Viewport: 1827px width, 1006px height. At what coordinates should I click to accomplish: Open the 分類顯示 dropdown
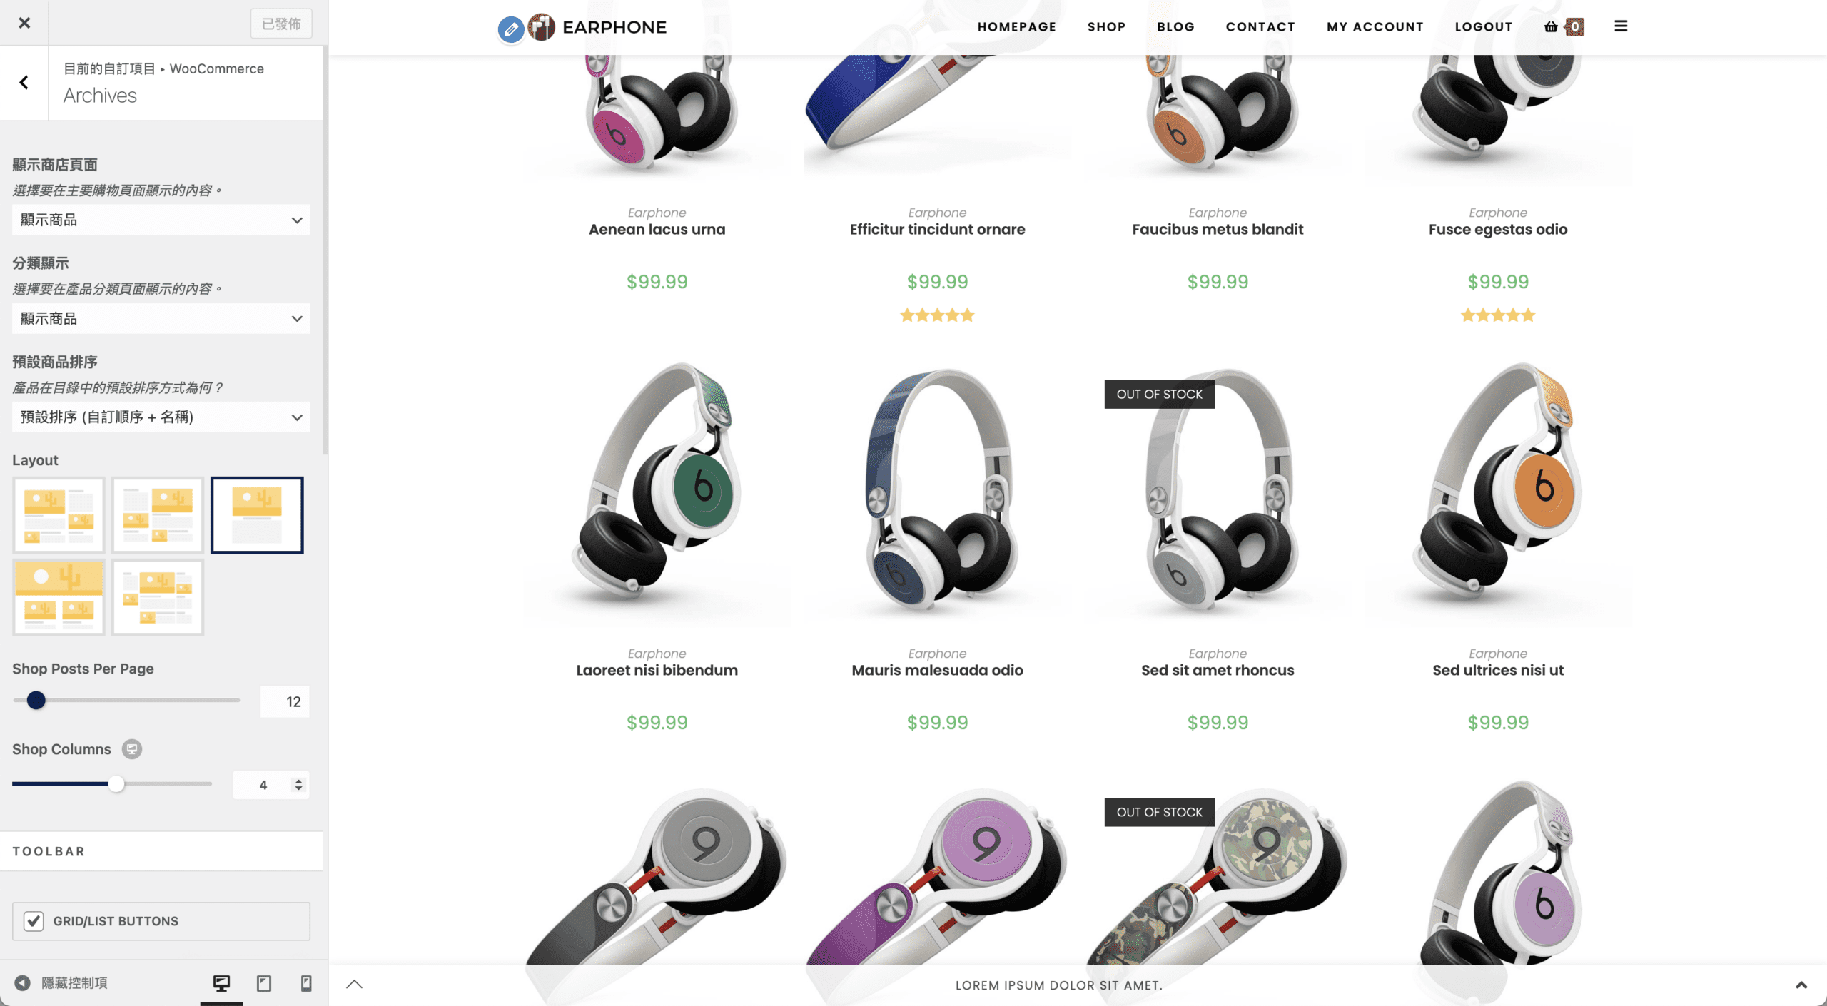[161, 318]
